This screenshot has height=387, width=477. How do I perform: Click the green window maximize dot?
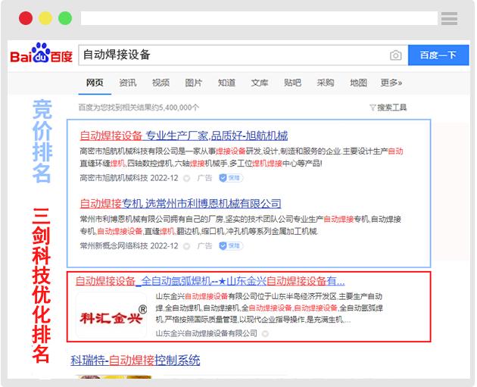[x=65, y=18]
